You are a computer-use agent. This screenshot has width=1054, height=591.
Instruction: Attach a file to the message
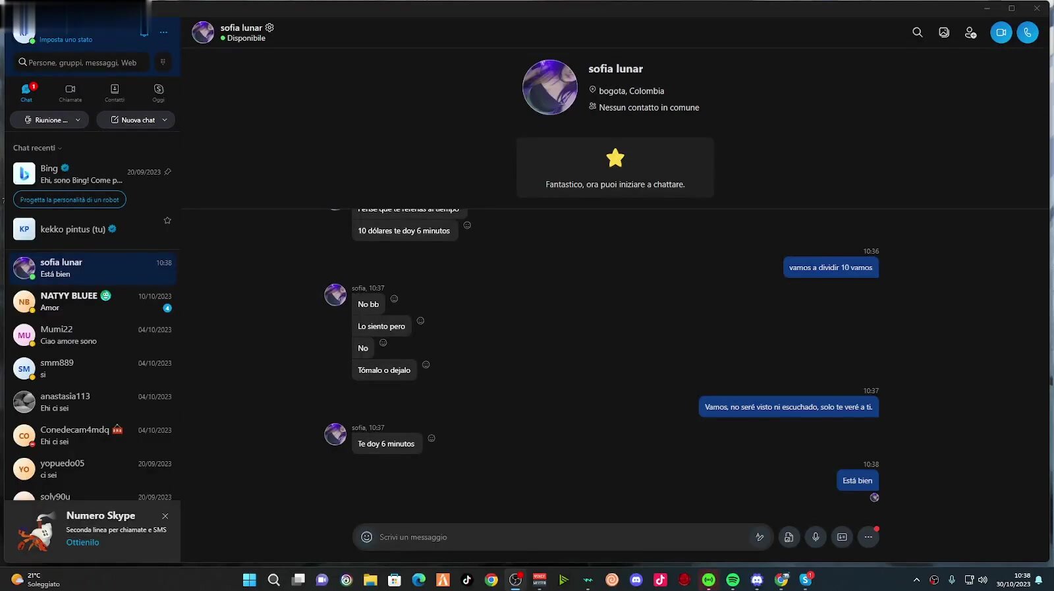click(789, 537)
